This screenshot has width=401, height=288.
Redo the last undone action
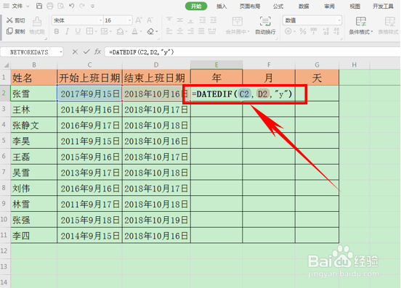82,6
